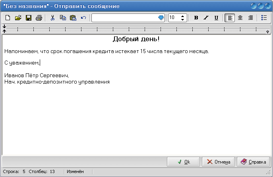The width and height of the screenshot is (273, 177).
Task: Create a new document with the blank page icon
Action: coord(8,18)
